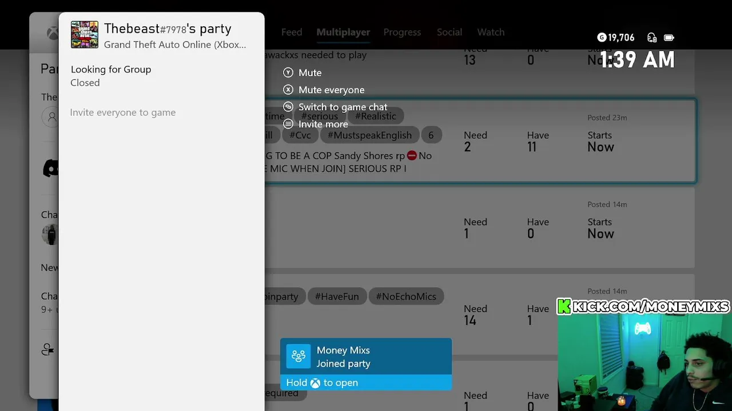Switch to the Feed tab
This screenshot has height=411, width=732.
click(x=292, y=32)
